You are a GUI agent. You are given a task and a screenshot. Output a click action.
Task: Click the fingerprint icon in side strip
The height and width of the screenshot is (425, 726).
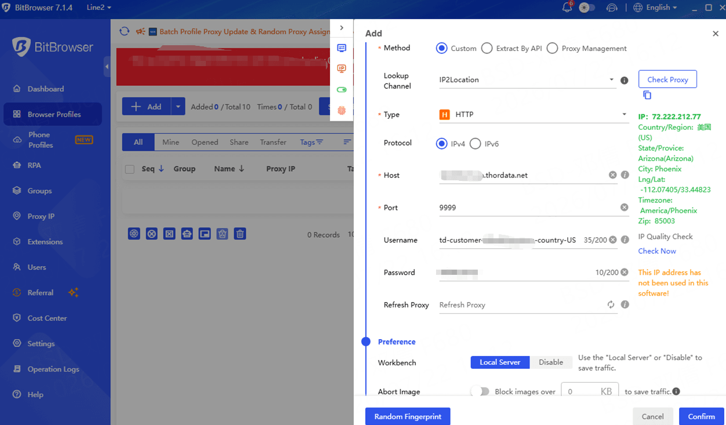tap(342, 111)
